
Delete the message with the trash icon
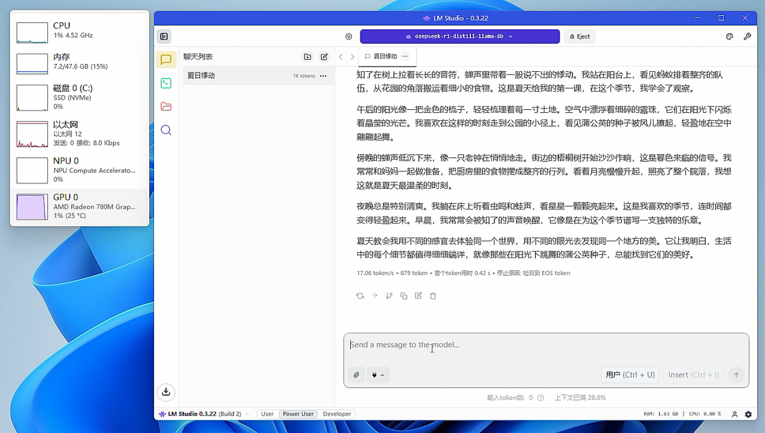coord(433,296)
